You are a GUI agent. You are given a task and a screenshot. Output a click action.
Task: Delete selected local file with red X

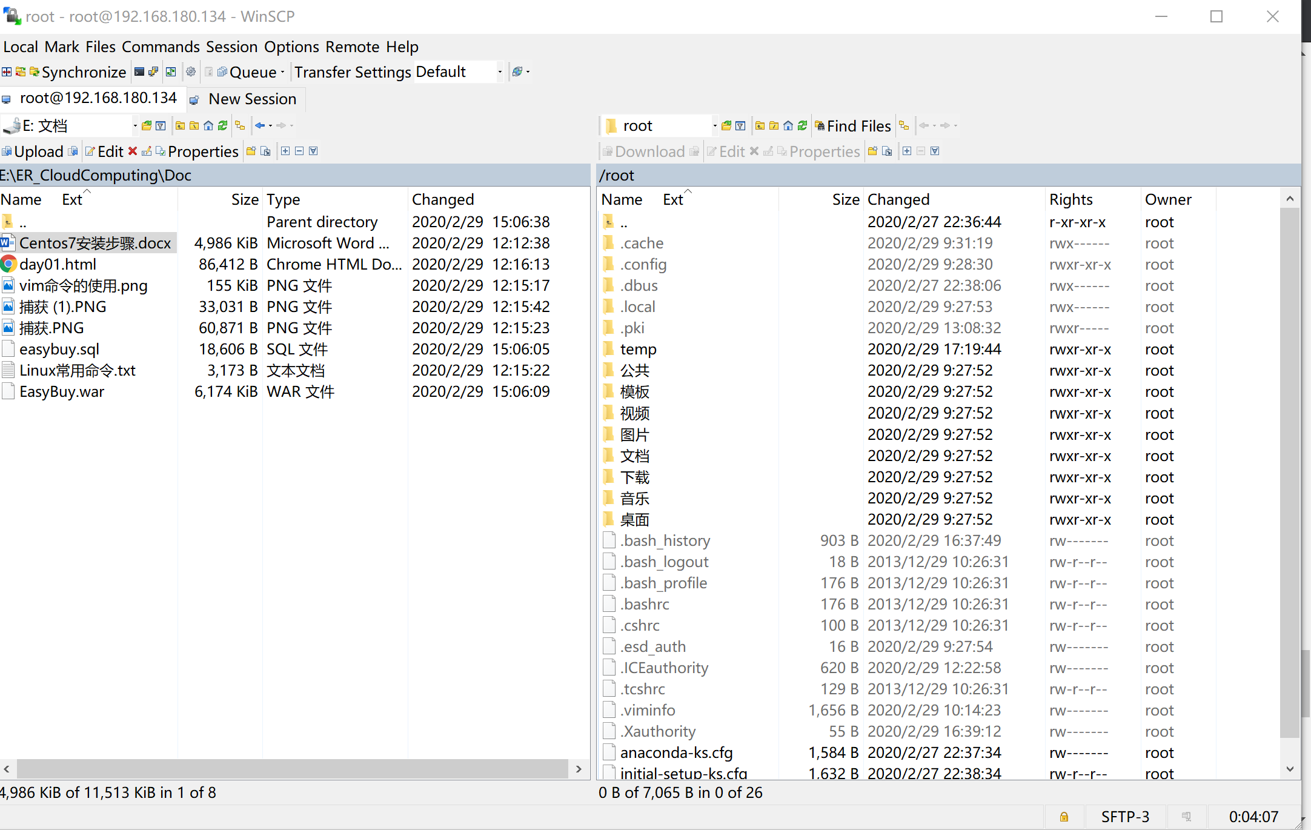pos(133,151)
